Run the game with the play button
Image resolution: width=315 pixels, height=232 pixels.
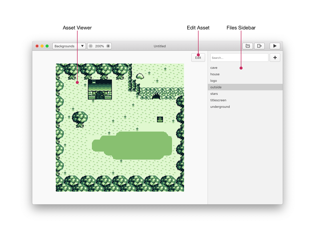click(275, 46)
